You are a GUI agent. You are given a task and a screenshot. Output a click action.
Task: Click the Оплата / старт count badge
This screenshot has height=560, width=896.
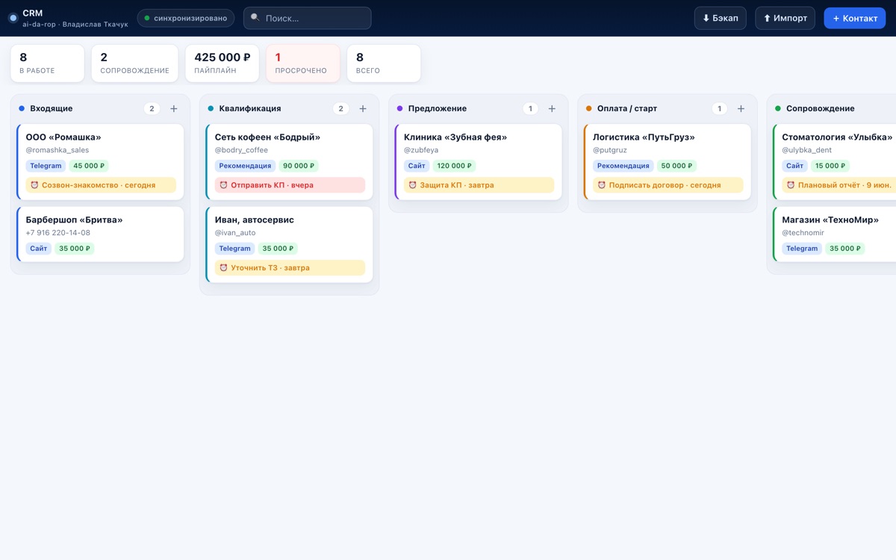pyautogui.click(x=719, y=109)
